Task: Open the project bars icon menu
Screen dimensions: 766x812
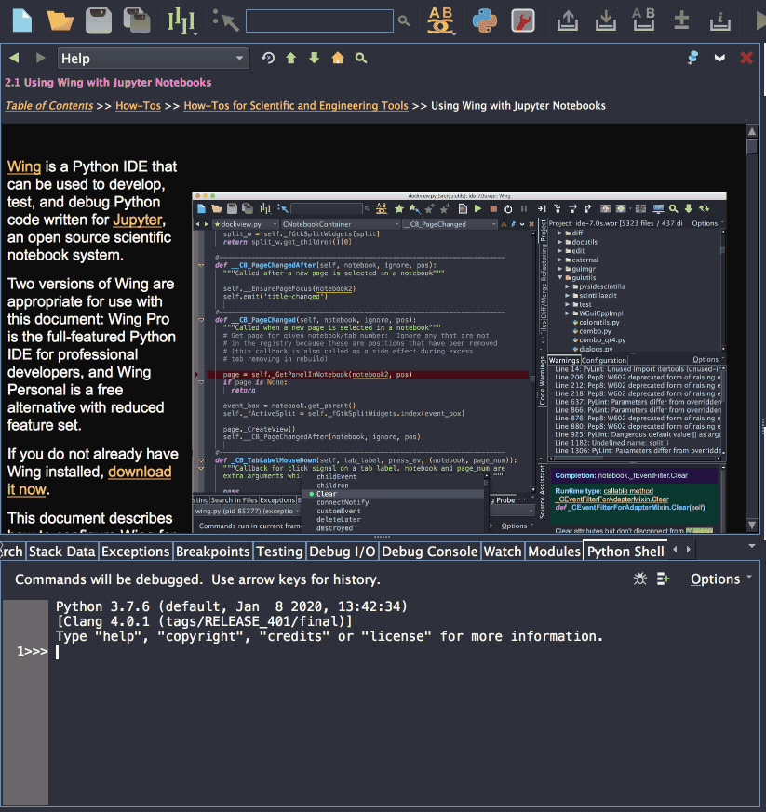Action: pos(181,21)
